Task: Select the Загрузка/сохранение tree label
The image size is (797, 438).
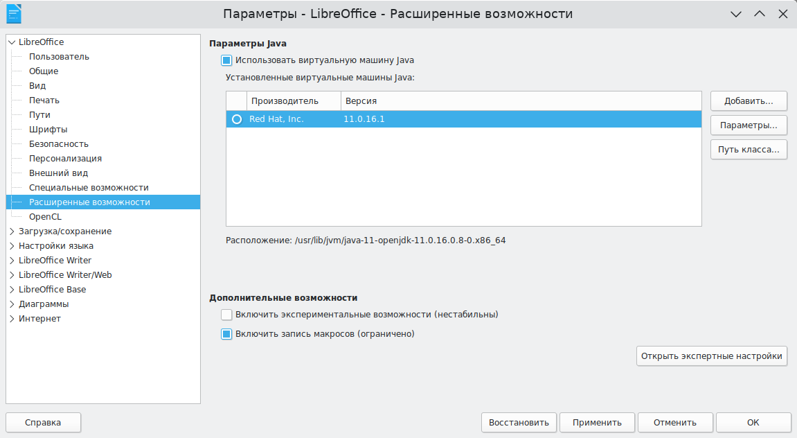Action: [65, 231]
